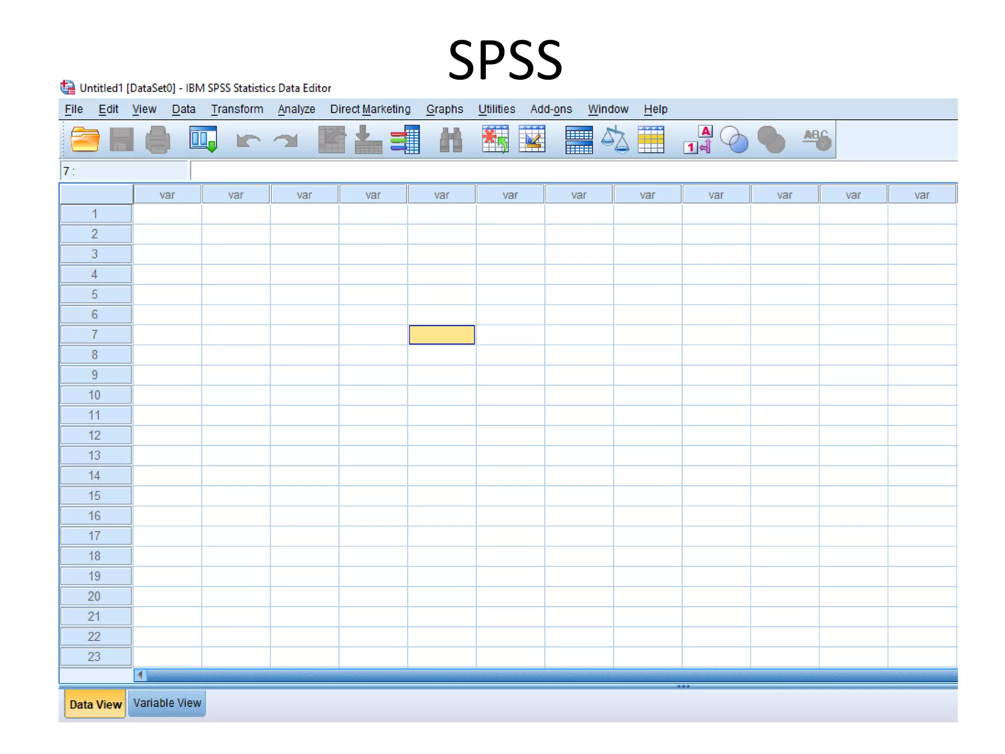Click the Select Cases grid icon

(x=651, y=140)
